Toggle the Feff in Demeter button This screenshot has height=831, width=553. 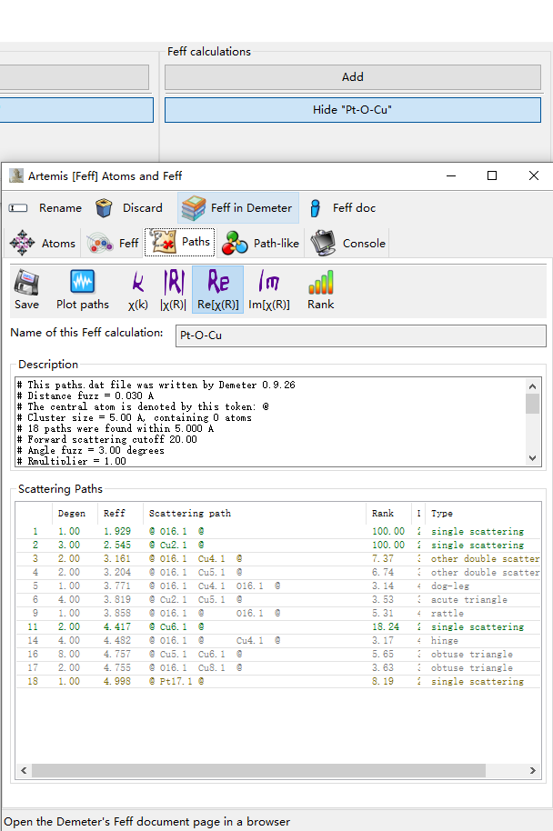(238, 208)
